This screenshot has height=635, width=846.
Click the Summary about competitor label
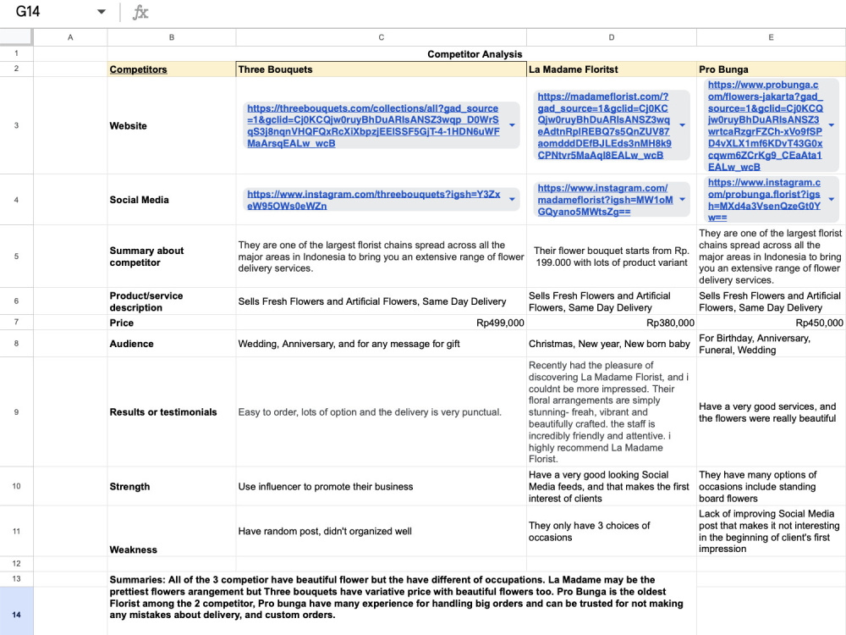[146, 257]
